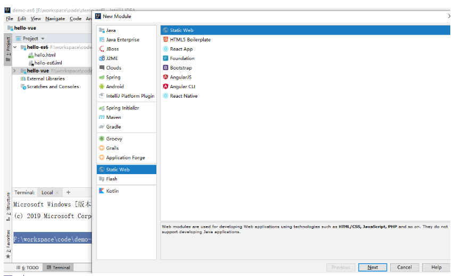
Task: Pick the Angular CLI template icon
Action: 165,87
